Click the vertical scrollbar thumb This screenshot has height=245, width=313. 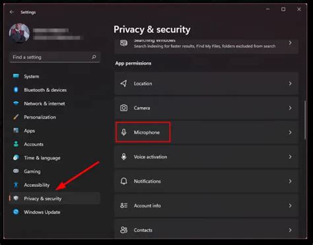[x=305, y=120]
